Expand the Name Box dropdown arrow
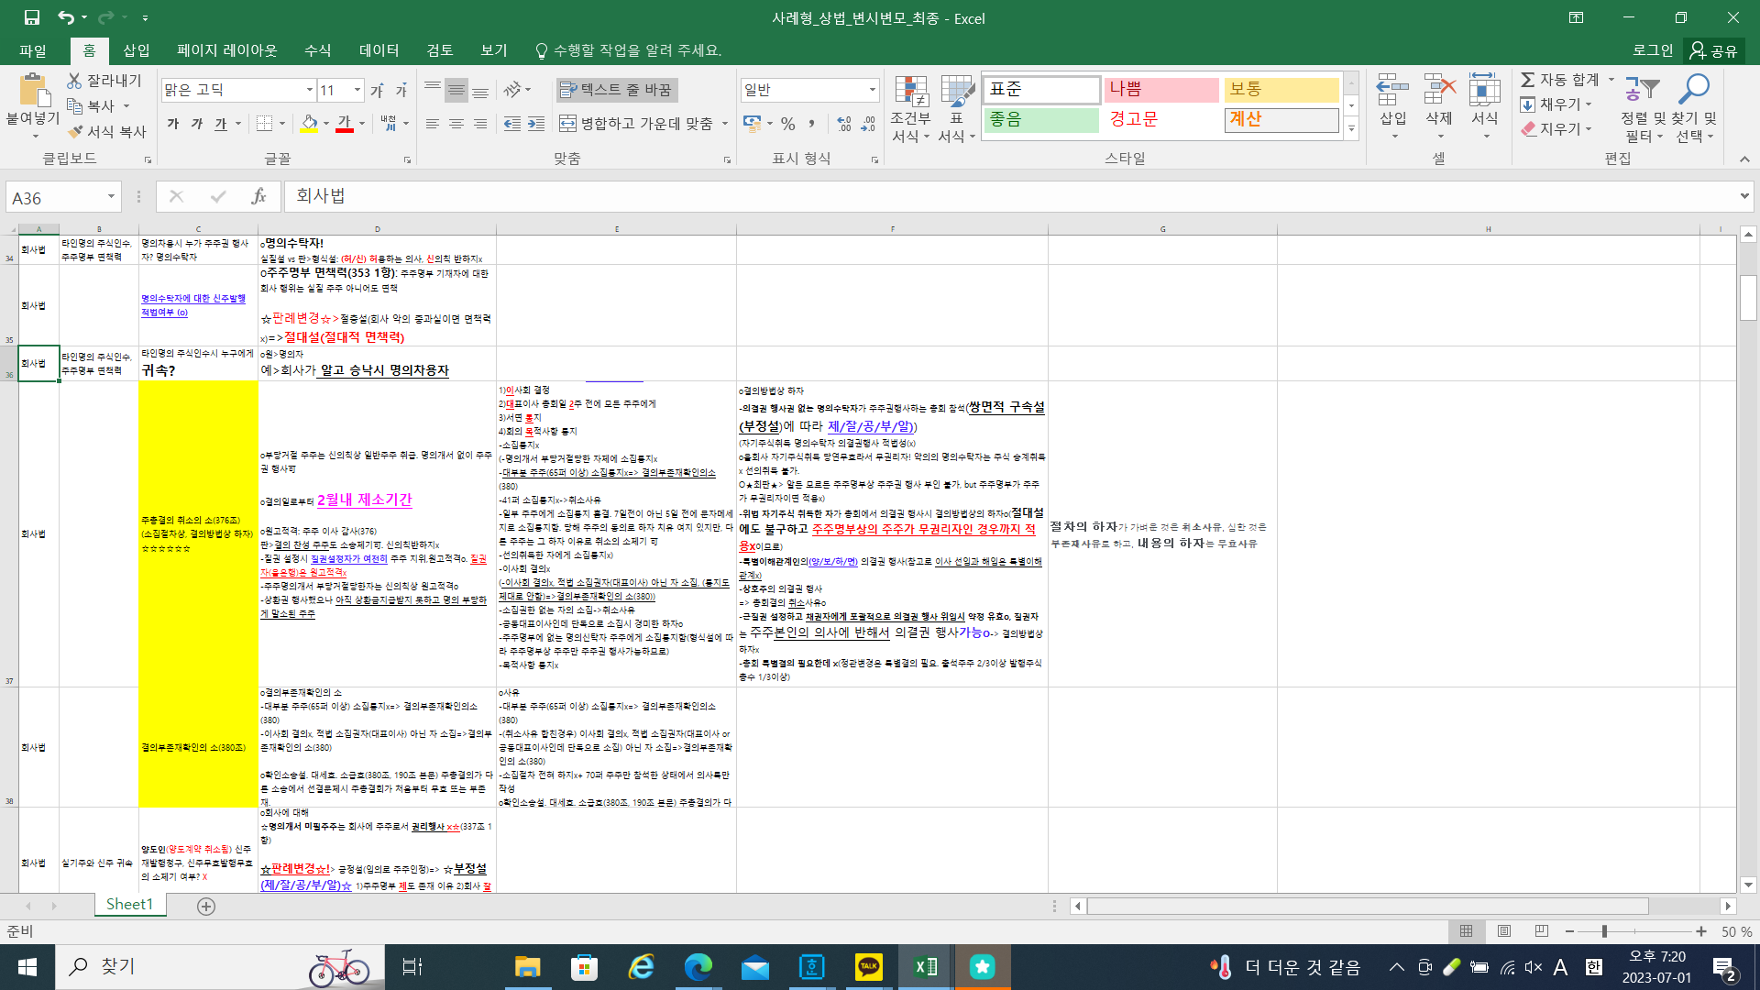Screen dimensions: 1760x990 [111, 197]
